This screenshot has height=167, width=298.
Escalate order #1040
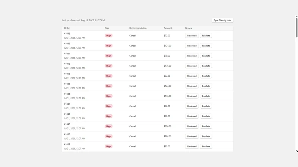click(x=206, y=126)
